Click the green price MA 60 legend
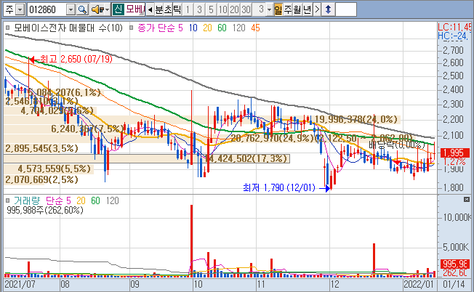This screenshot has width=474, height=292. coord(222,28)
